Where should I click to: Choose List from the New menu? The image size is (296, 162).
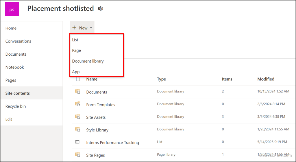click(75, 40)
